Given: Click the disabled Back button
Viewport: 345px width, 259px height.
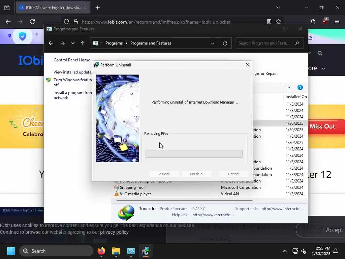Looking at the screenshot, I should tap(164, 174).
